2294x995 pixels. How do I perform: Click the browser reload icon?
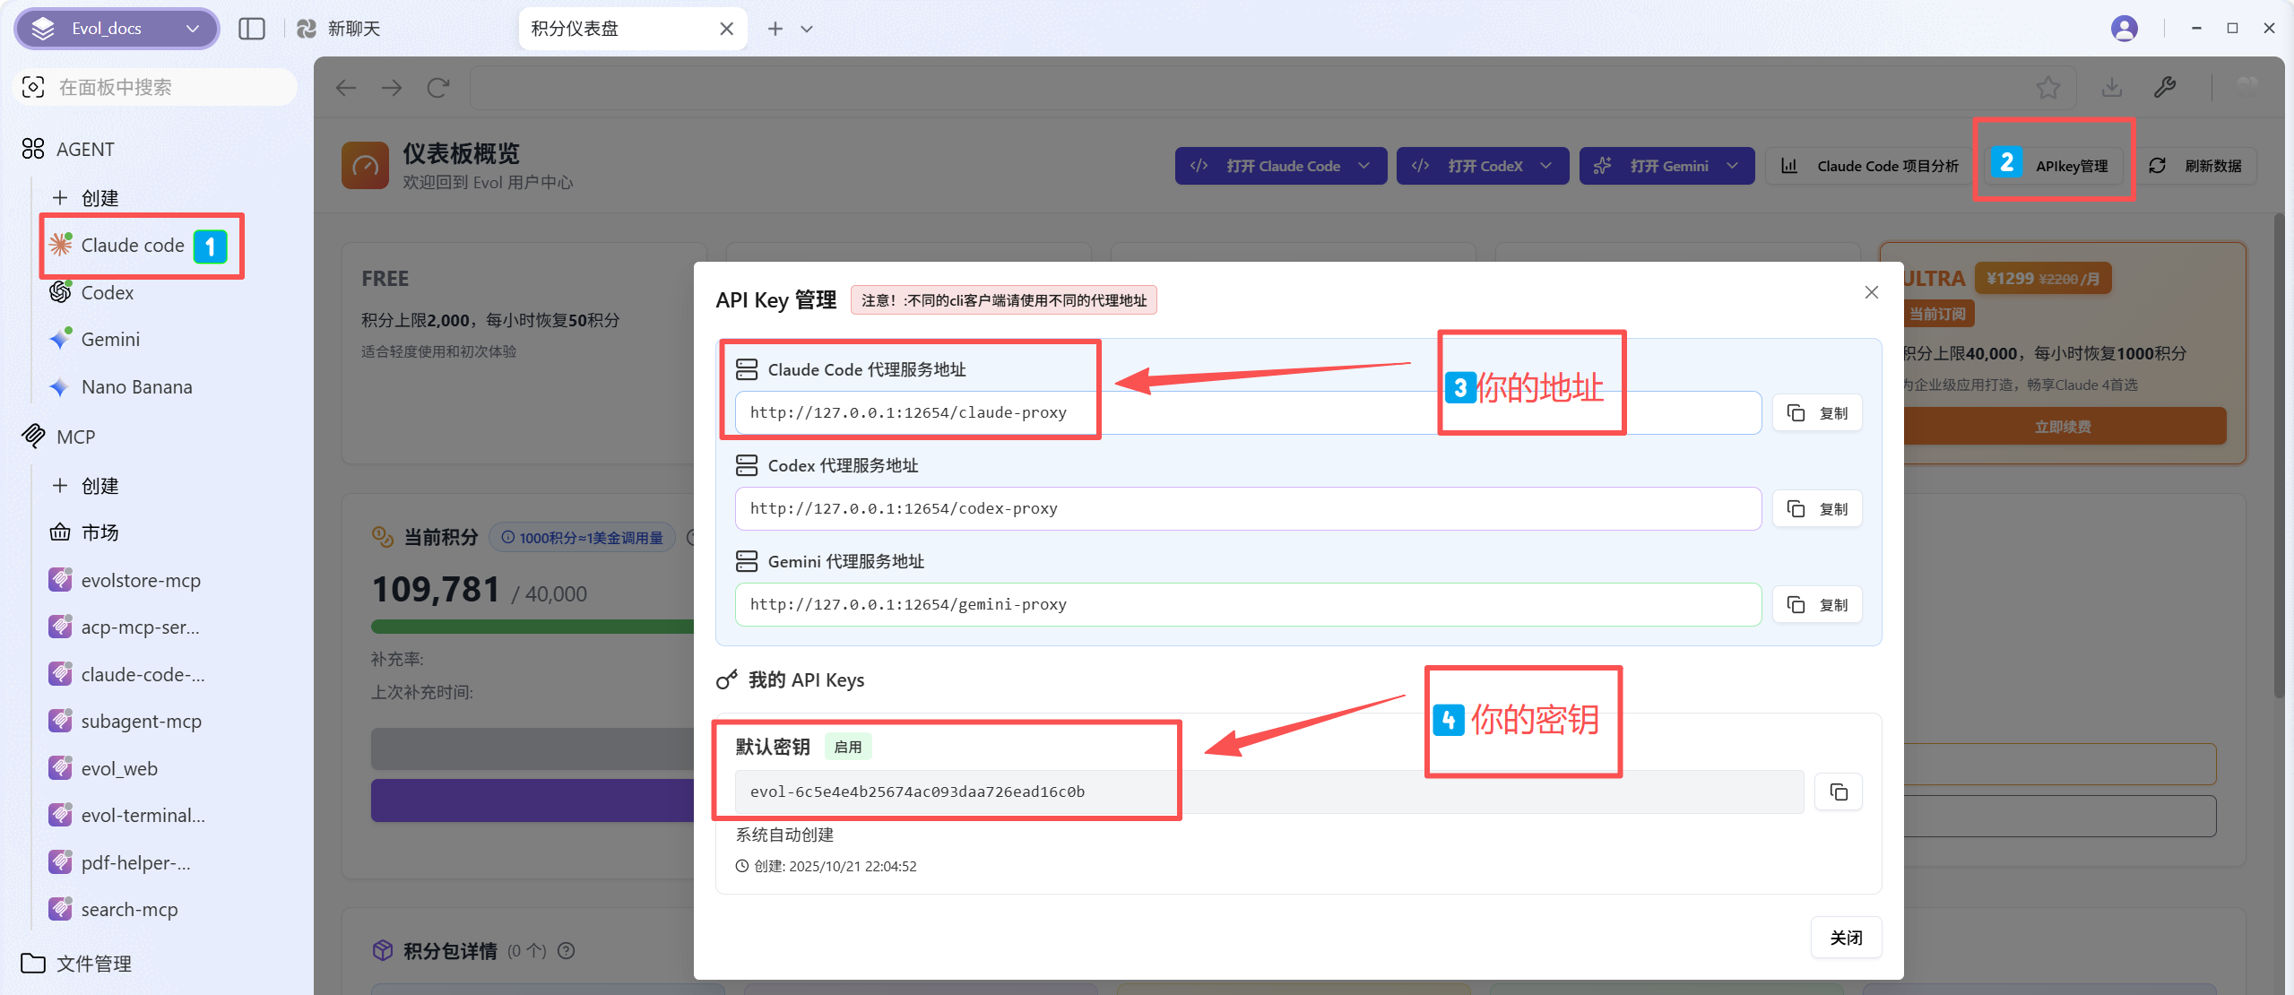coord(437,88)
